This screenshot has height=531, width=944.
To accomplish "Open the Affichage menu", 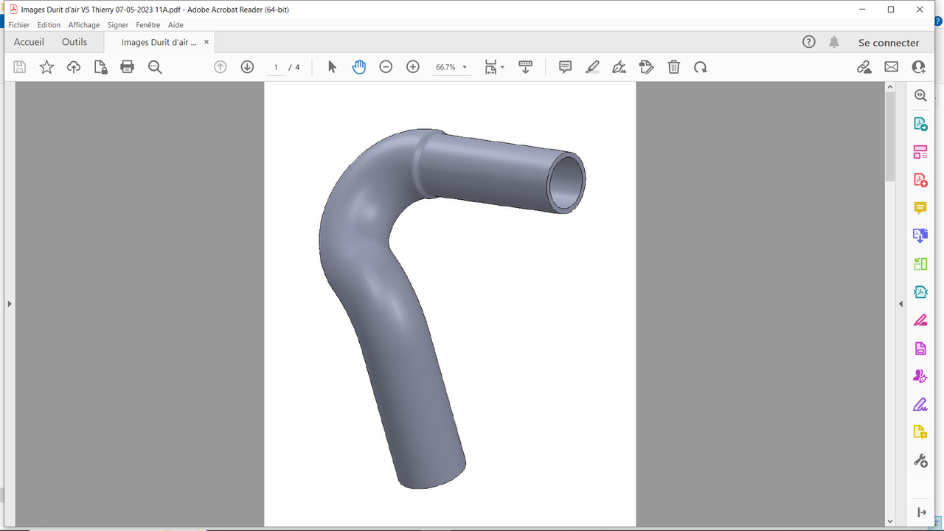I will point(84,25).
